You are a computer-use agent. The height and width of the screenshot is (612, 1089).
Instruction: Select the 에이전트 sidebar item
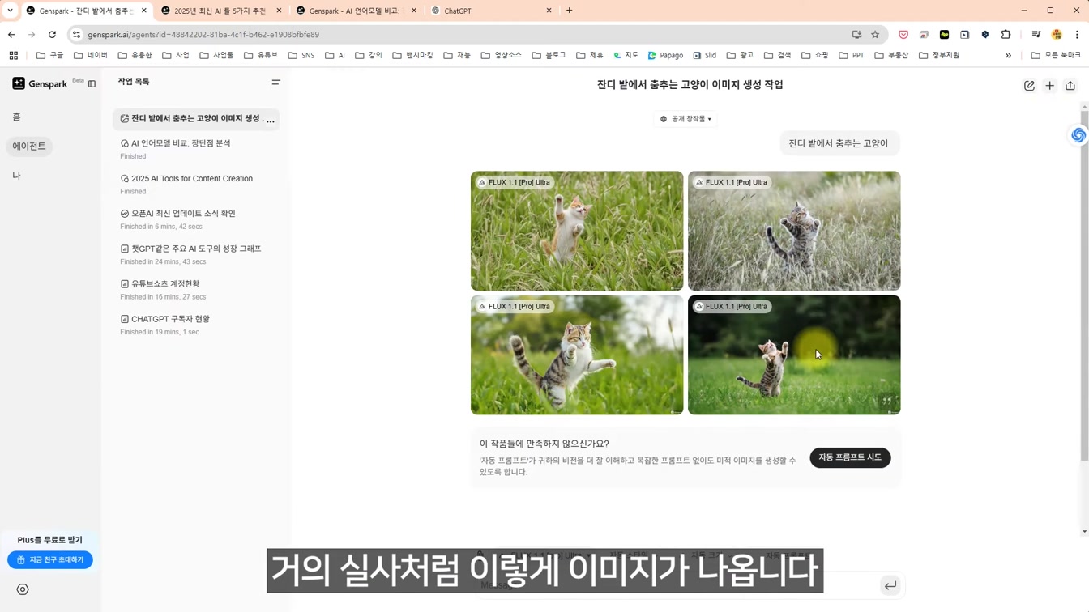tap(29, 147)
